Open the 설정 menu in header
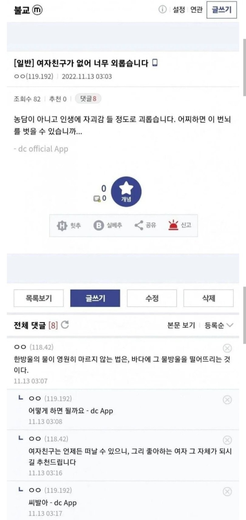 [179, 10]
